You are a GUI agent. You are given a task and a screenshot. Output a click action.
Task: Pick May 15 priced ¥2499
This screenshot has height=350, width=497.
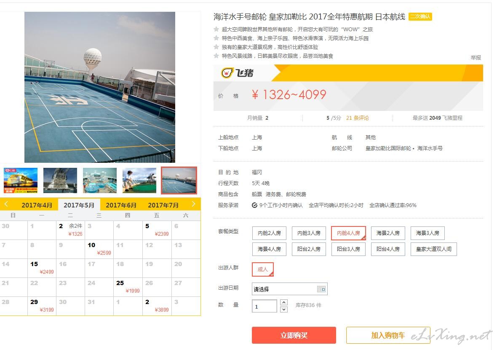pos(42,268)
